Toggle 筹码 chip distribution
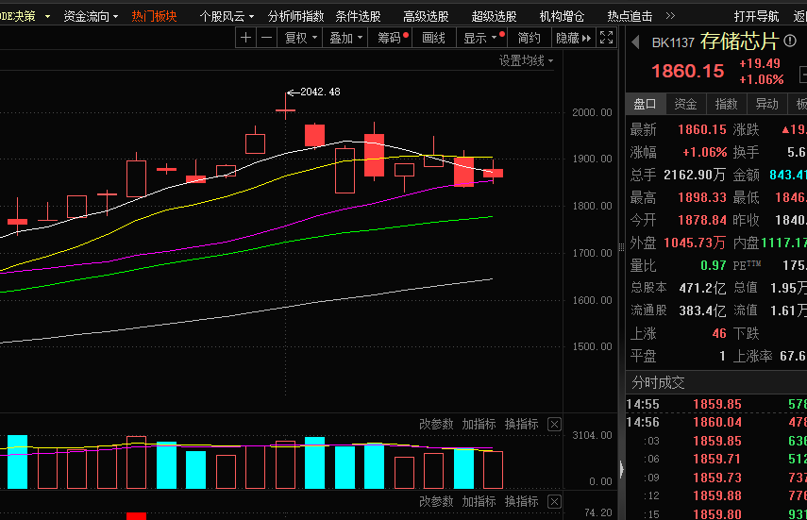Screen dimensions: 807x520 tap(390, 38)
